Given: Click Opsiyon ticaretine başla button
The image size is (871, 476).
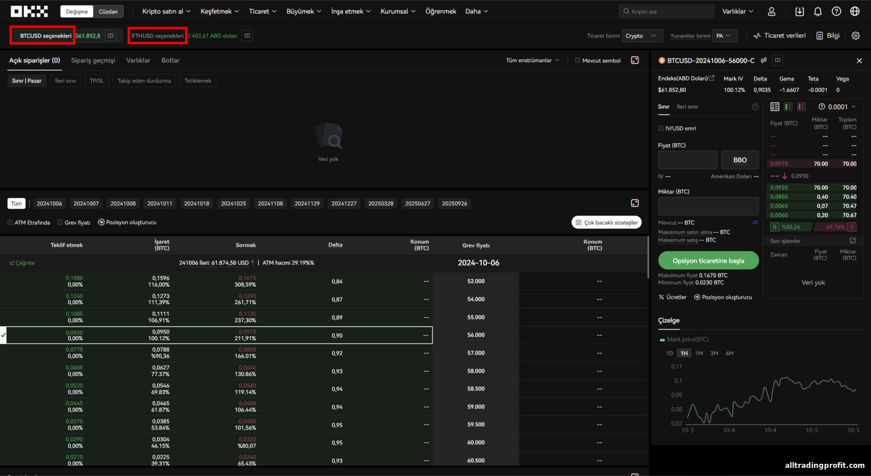Looking at the screenshot, I should (708, 261).
